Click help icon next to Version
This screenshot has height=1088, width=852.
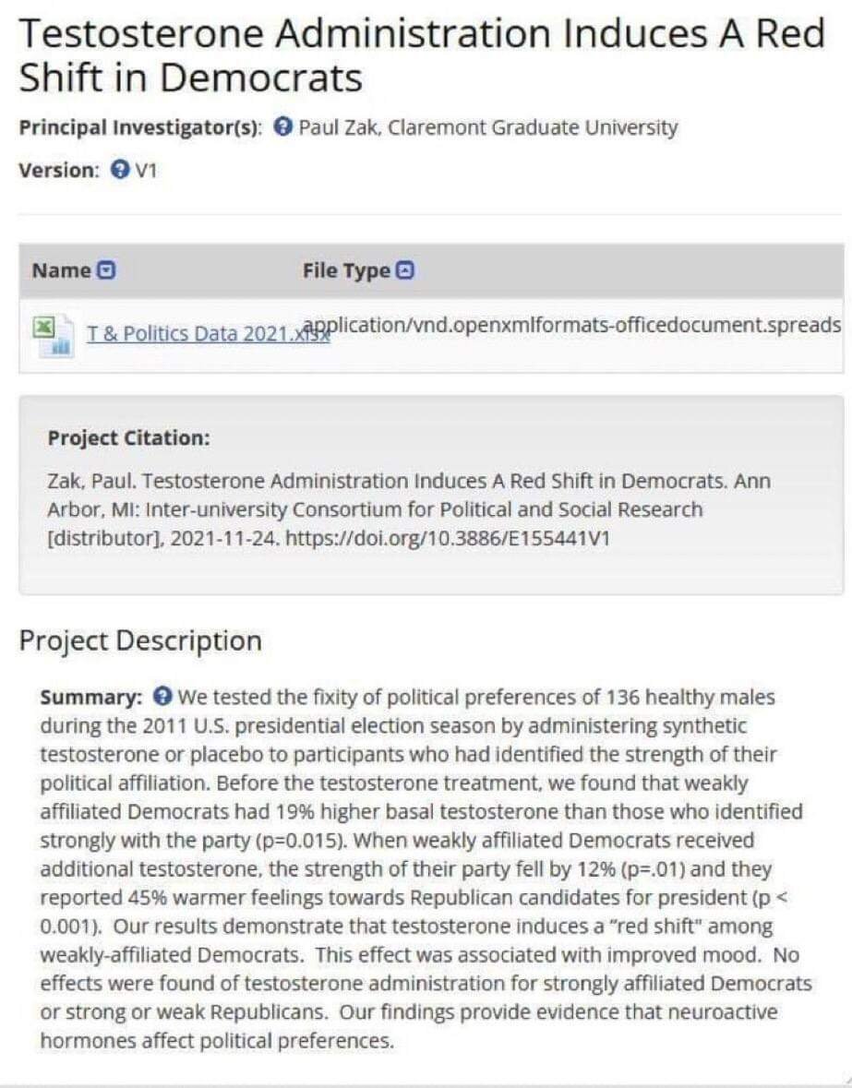[x=119, y=171]
